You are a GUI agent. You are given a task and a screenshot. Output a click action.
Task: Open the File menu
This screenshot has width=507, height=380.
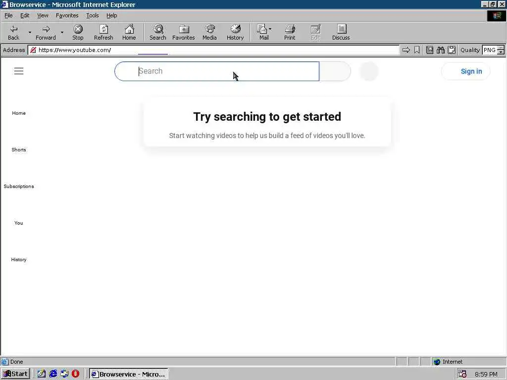tap(8, 15)
